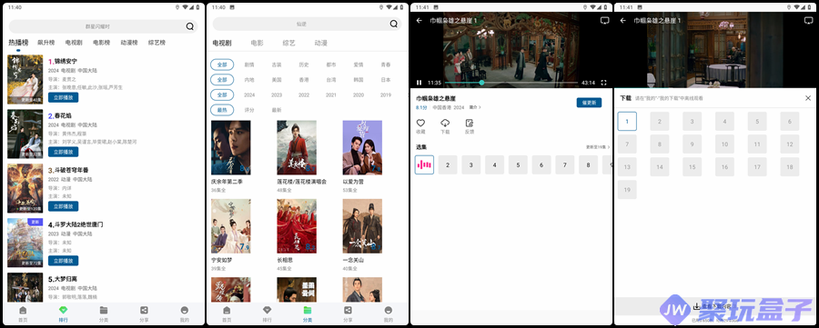The width and height of the screenshot is (819, 328).
Task: Choose the 评分 sort option
Action: pos(249,110)
